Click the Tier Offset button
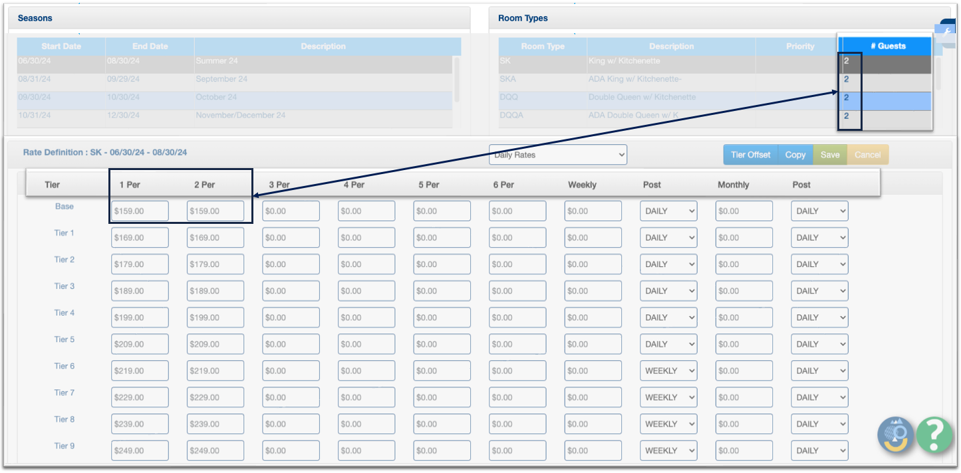 [x=750, y=155]
